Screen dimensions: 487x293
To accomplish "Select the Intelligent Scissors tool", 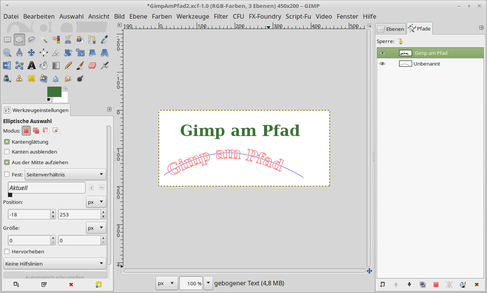I will (x=68, y=39).
